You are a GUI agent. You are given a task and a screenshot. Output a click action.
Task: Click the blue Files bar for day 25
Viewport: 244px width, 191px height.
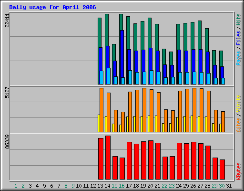[x=186, y=62]
